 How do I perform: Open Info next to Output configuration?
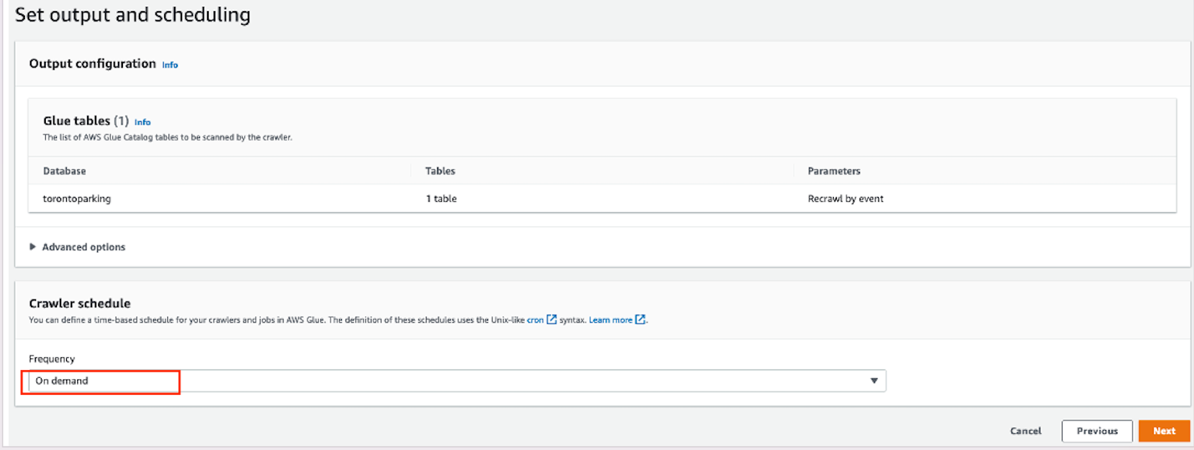click(x=170, y=64)
